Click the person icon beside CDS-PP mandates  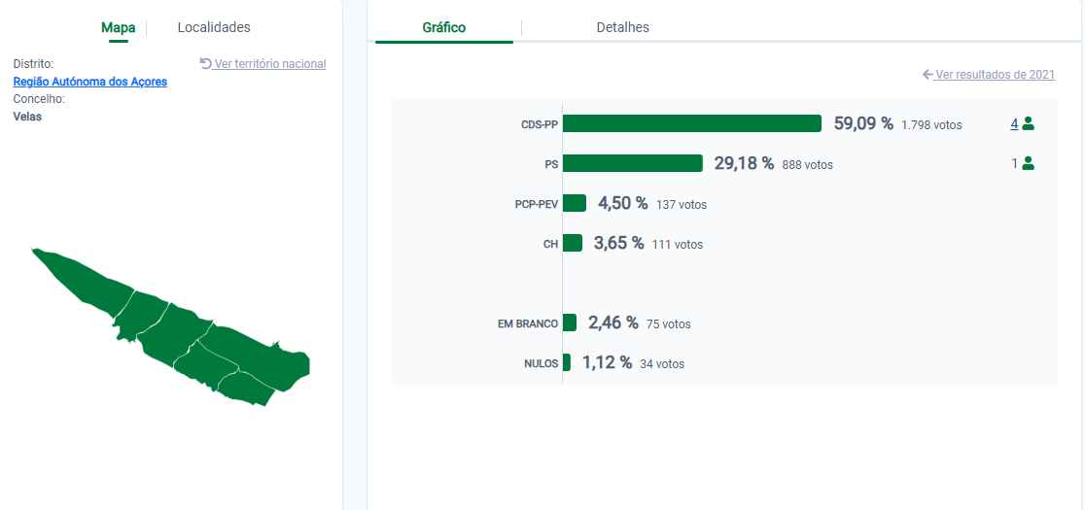(x=1028, y=123)
